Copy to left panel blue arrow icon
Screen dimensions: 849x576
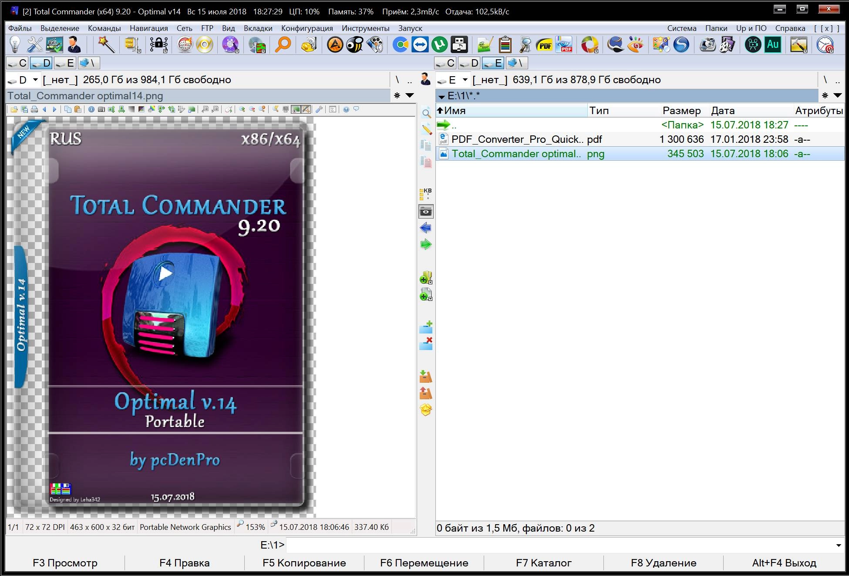pyautogui.click(x=426, y=228)
